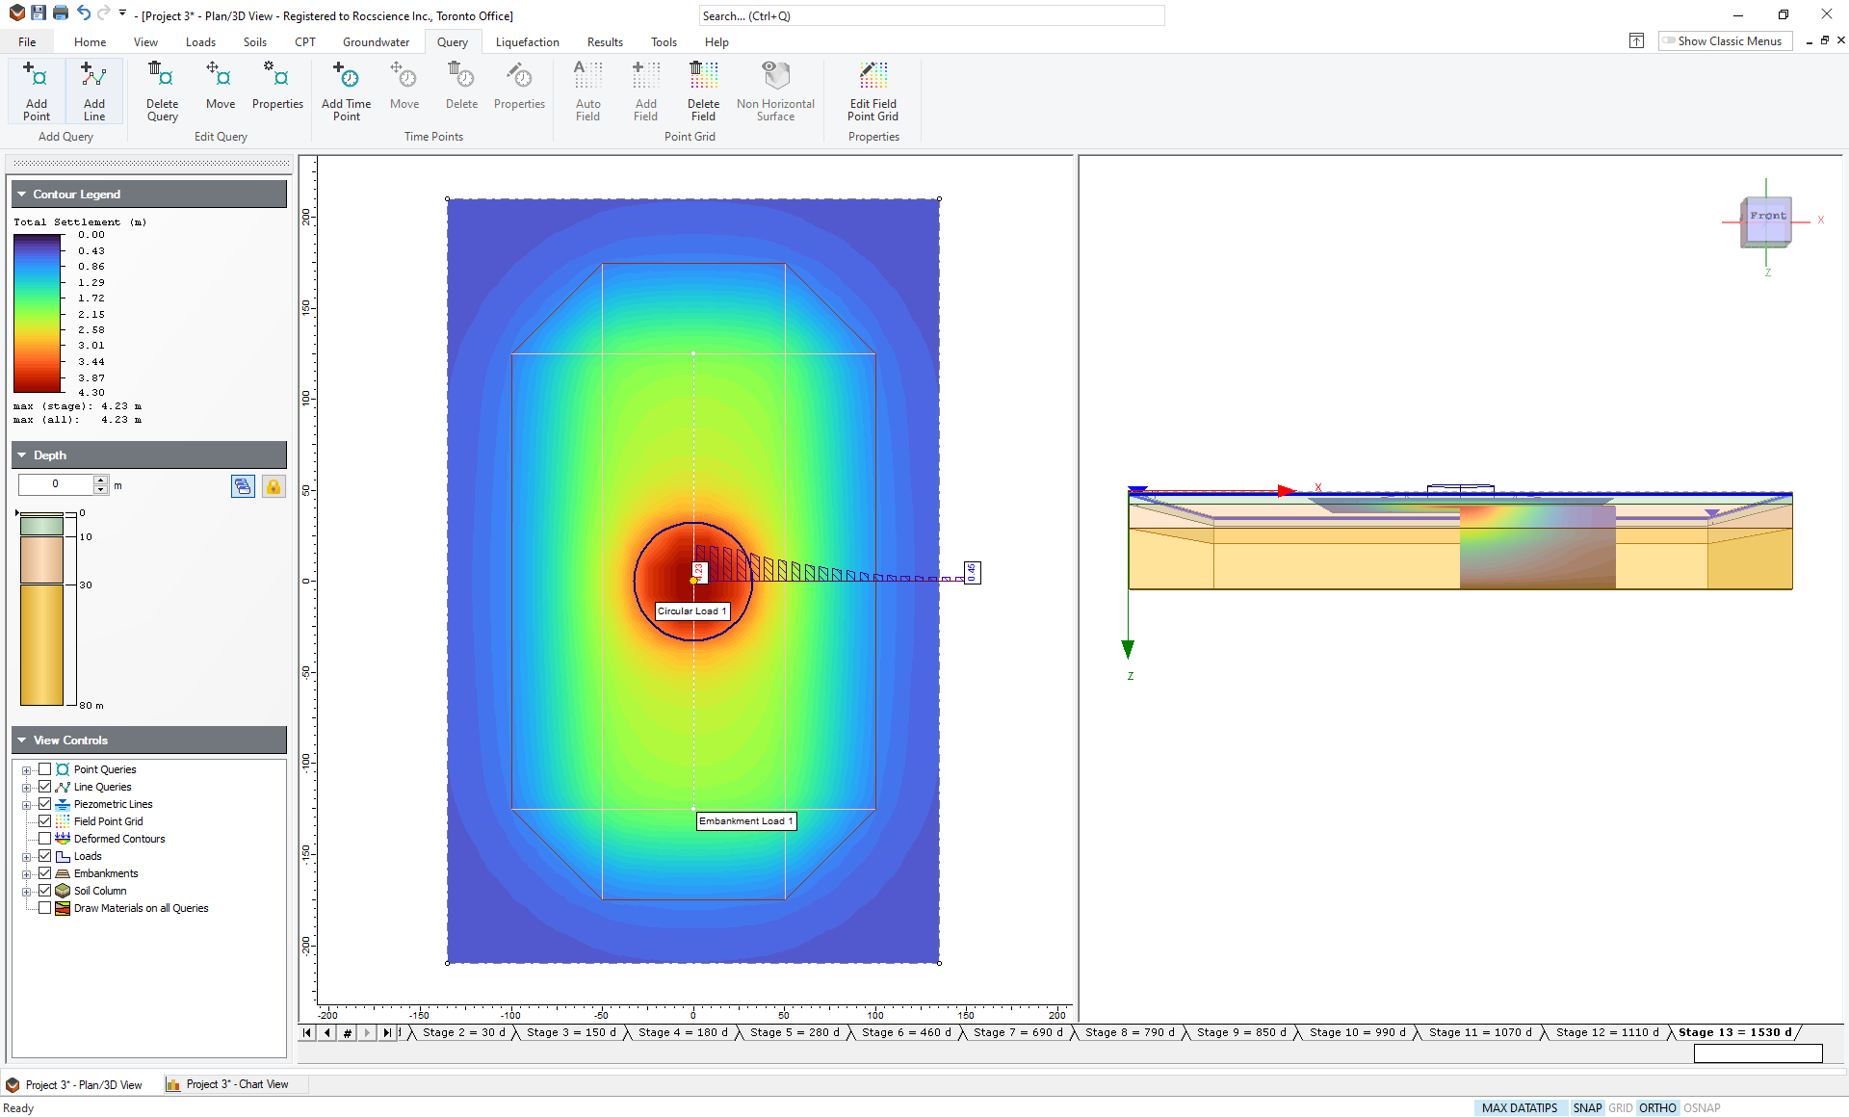This screenshot has height=1117, width=1849.
Task: Uncheck the Soil Column checkbox
Action: (44, 891)
